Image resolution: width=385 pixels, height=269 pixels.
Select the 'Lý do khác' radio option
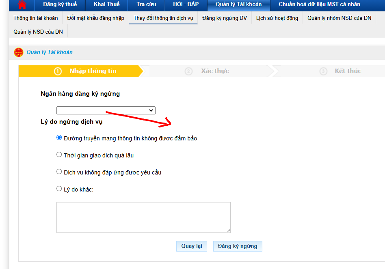coord(59,189)
